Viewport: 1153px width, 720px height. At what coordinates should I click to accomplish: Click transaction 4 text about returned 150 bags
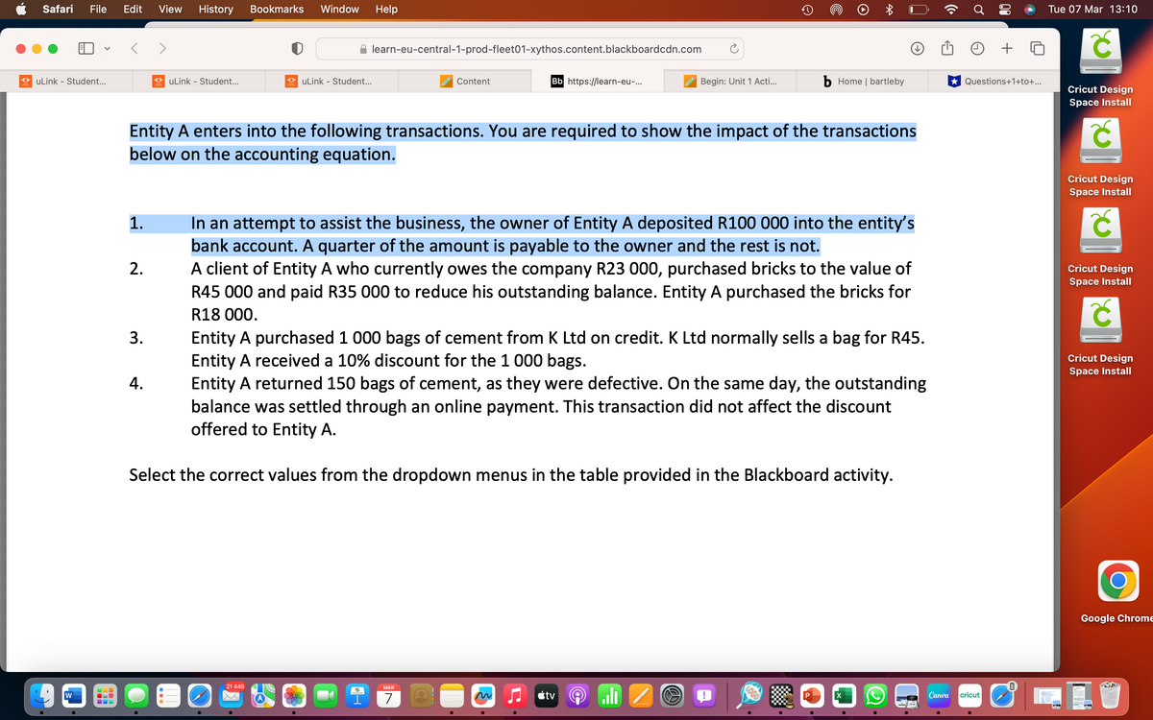tap(559, 406)
